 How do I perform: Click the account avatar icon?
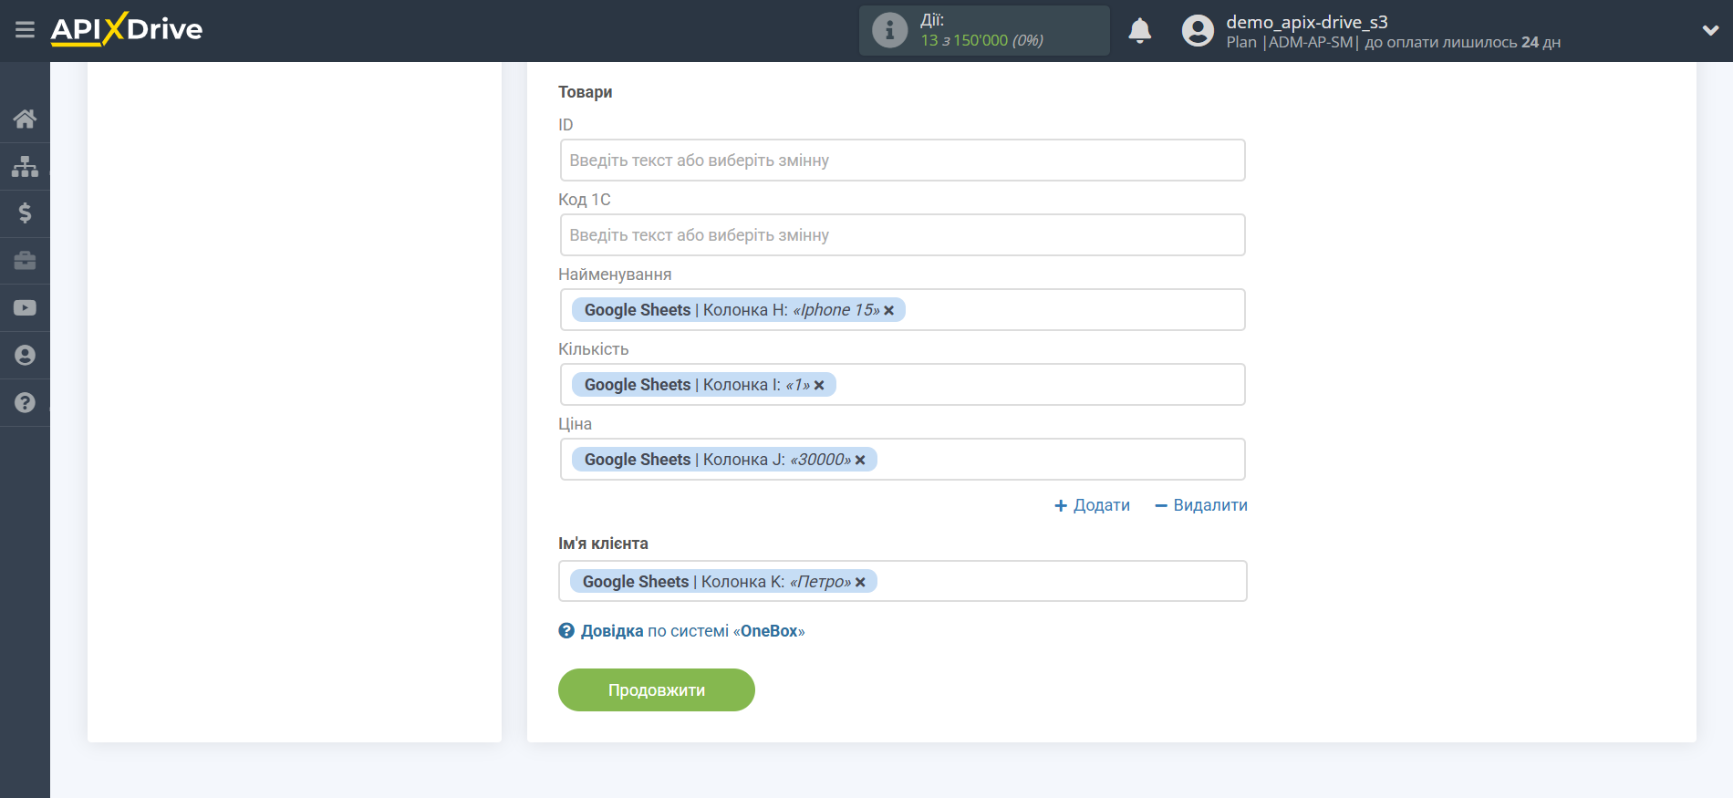[x=1198, y=31]
